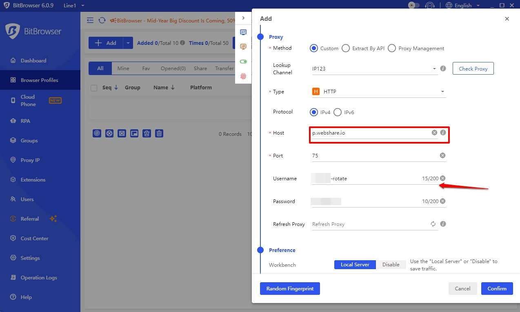Click the Help question-mark icon
Image resolution: width=520 pixels, height=312 pixels.
13,297
